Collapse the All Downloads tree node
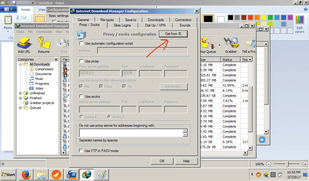Viewport: 309px width, 181px height. pyautogui.click(x=20, y=64)
